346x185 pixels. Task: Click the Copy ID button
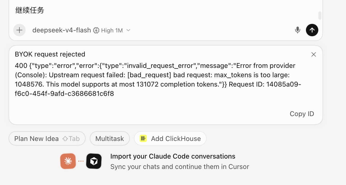click(x=302, y=114)
